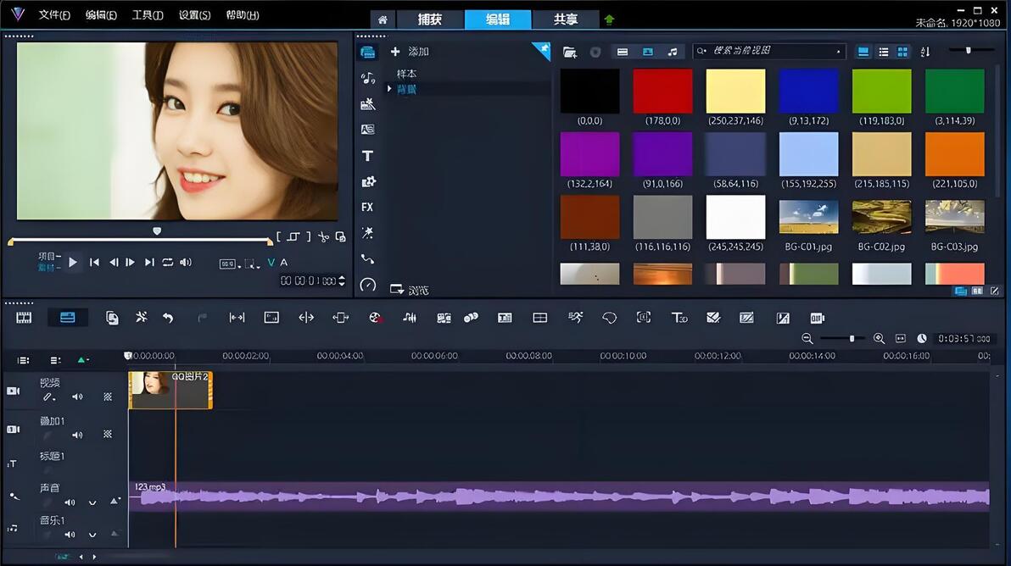This screenshot has width=1011, height=566.
Task: Select the red (178,0,0) color swatch
Action: pos(662,92)
